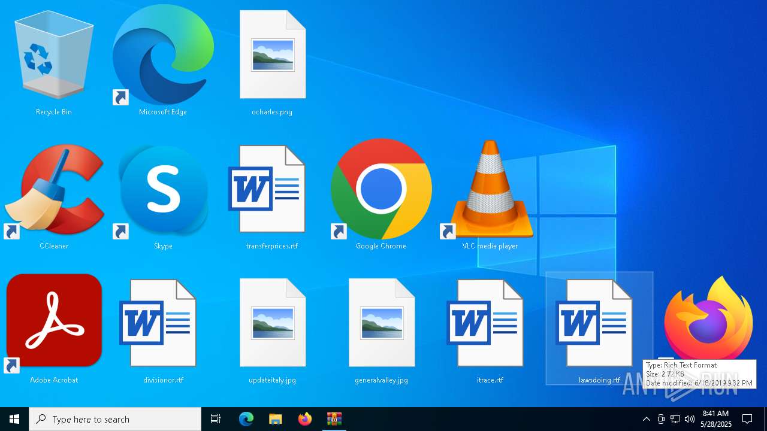The image size is (767, 431).
Task: Click the Meet Now tray icon
Action: click(x=661, y=419)
